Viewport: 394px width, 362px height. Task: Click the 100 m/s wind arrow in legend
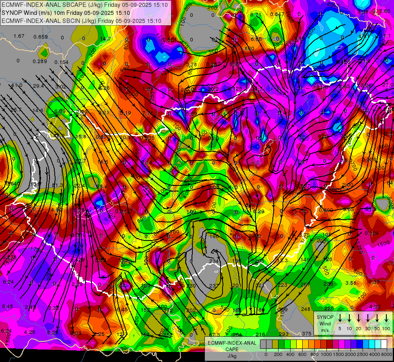[386, 318]
